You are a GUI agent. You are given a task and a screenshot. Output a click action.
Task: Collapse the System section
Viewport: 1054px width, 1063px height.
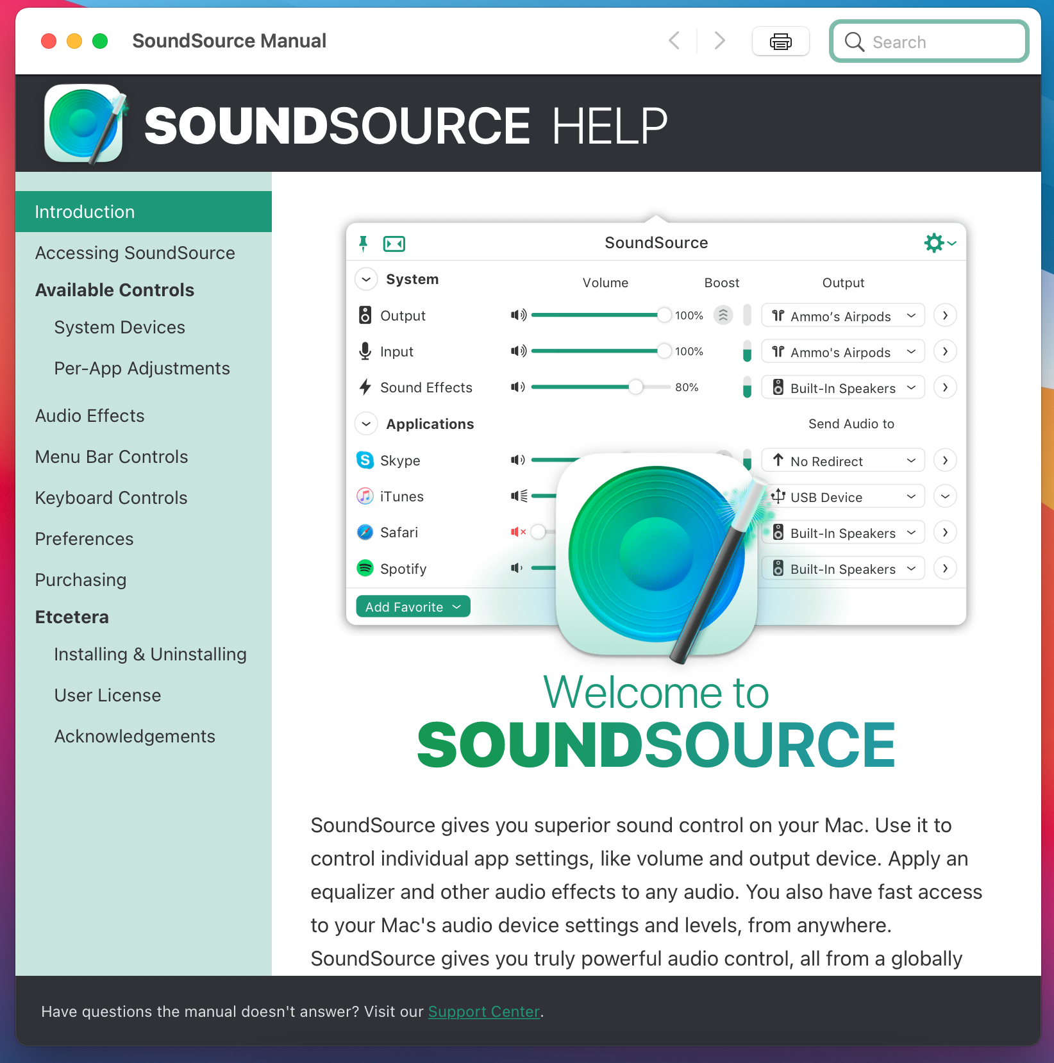pyautogui.click(x=366, y=280)
